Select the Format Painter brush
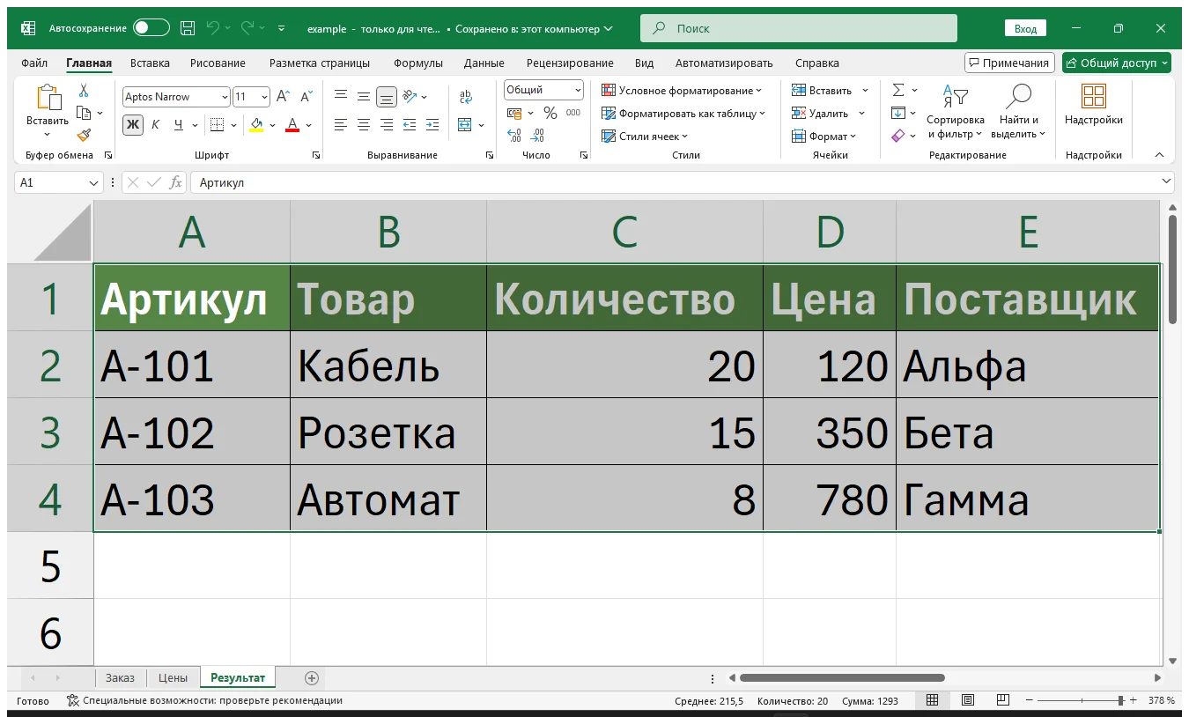This screenshot has width=1189, height=717. click(x=84, y=135)
